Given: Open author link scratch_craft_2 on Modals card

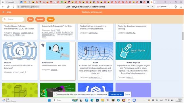Looking at the screenshot, I should 20,72.
